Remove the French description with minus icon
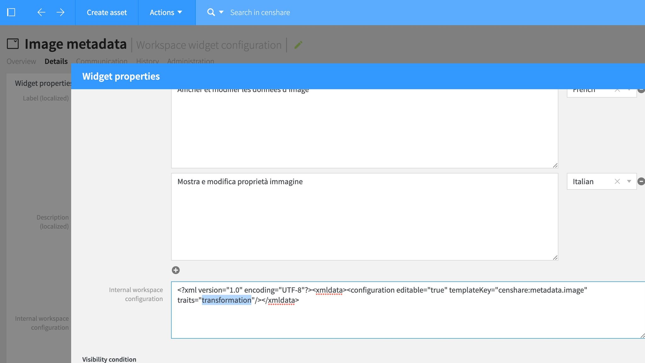 (x=641, y=90)
